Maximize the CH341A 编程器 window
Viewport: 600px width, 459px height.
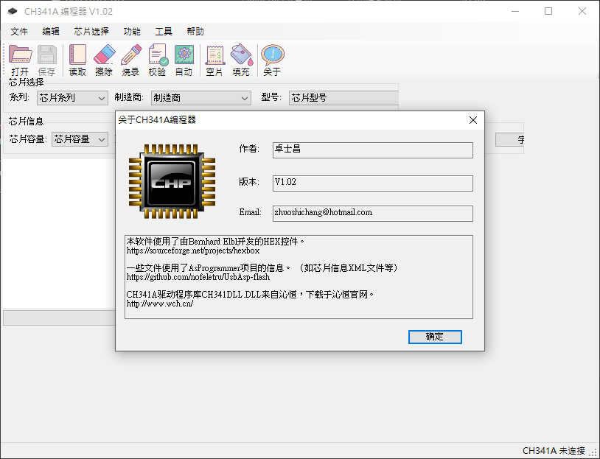click(548, 11)
